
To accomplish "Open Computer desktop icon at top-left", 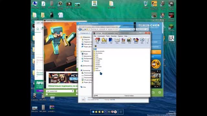I will pyautogui.click(x=35, y=5).
